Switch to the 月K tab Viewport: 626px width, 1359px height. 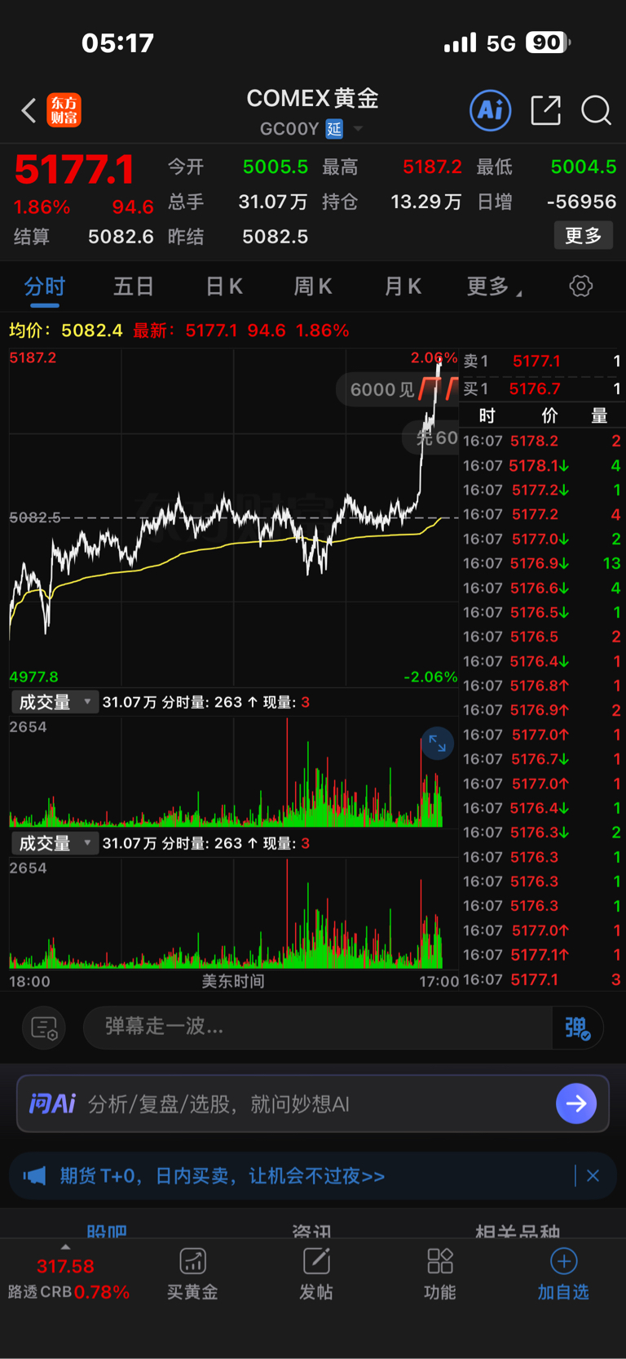tap(403, 286)
